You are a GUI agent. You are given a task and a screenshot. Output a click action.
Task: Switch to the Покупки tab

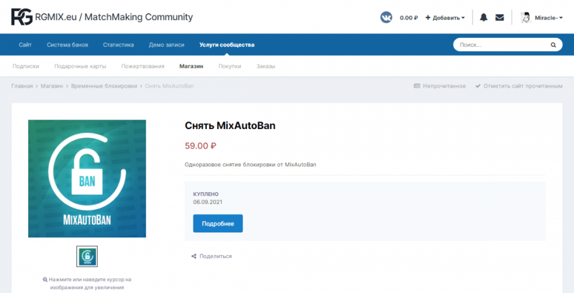pos(230,66)
